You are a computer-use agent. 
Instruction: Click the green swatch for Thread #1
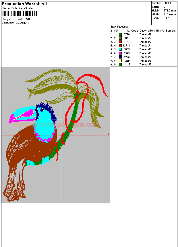[120, 34]
